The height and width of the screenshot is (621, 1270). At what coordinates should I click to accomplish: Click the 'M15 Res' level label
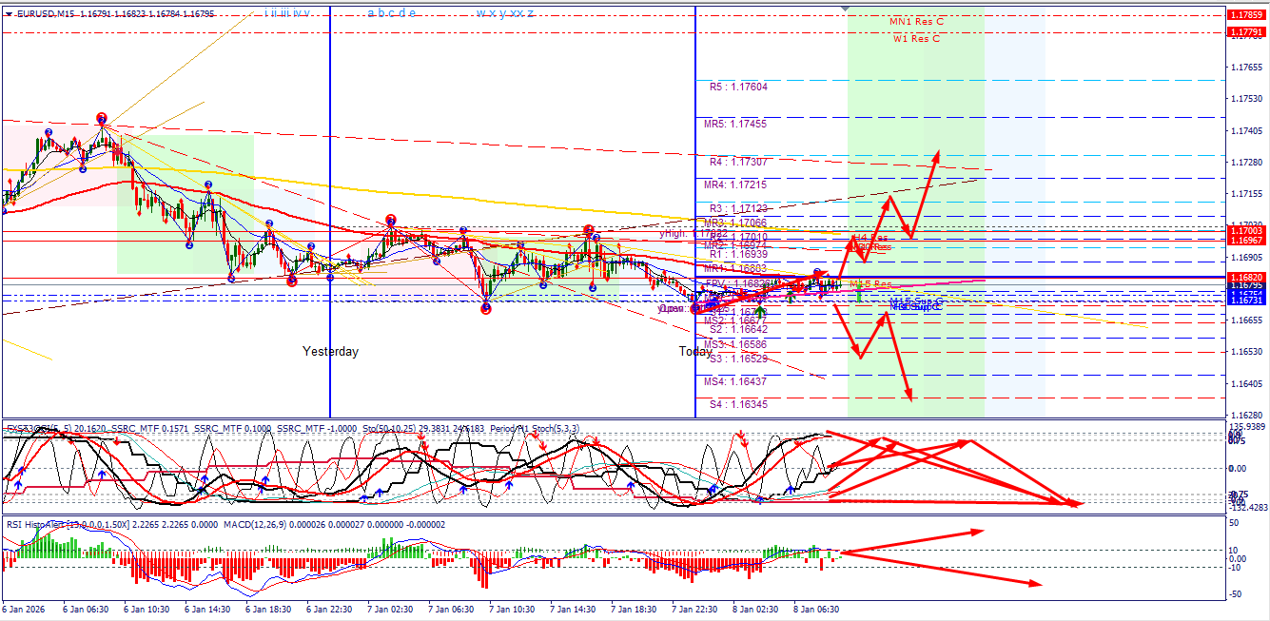[x=870, y=284]
